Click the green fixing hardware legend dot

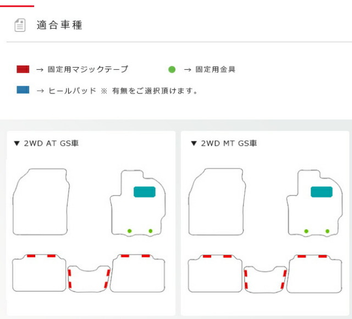[x=172, y=69]
